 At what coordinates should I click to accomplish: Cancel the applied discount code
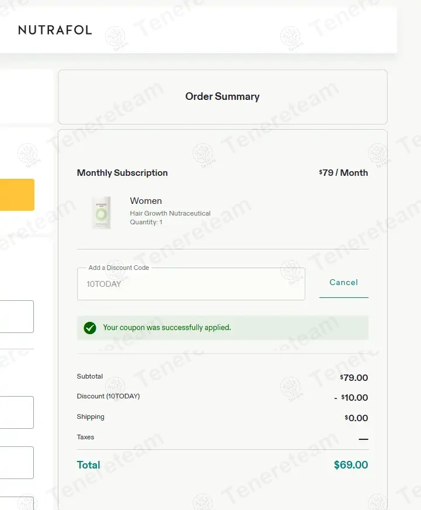pyautogui.click(x=343, y=283)
